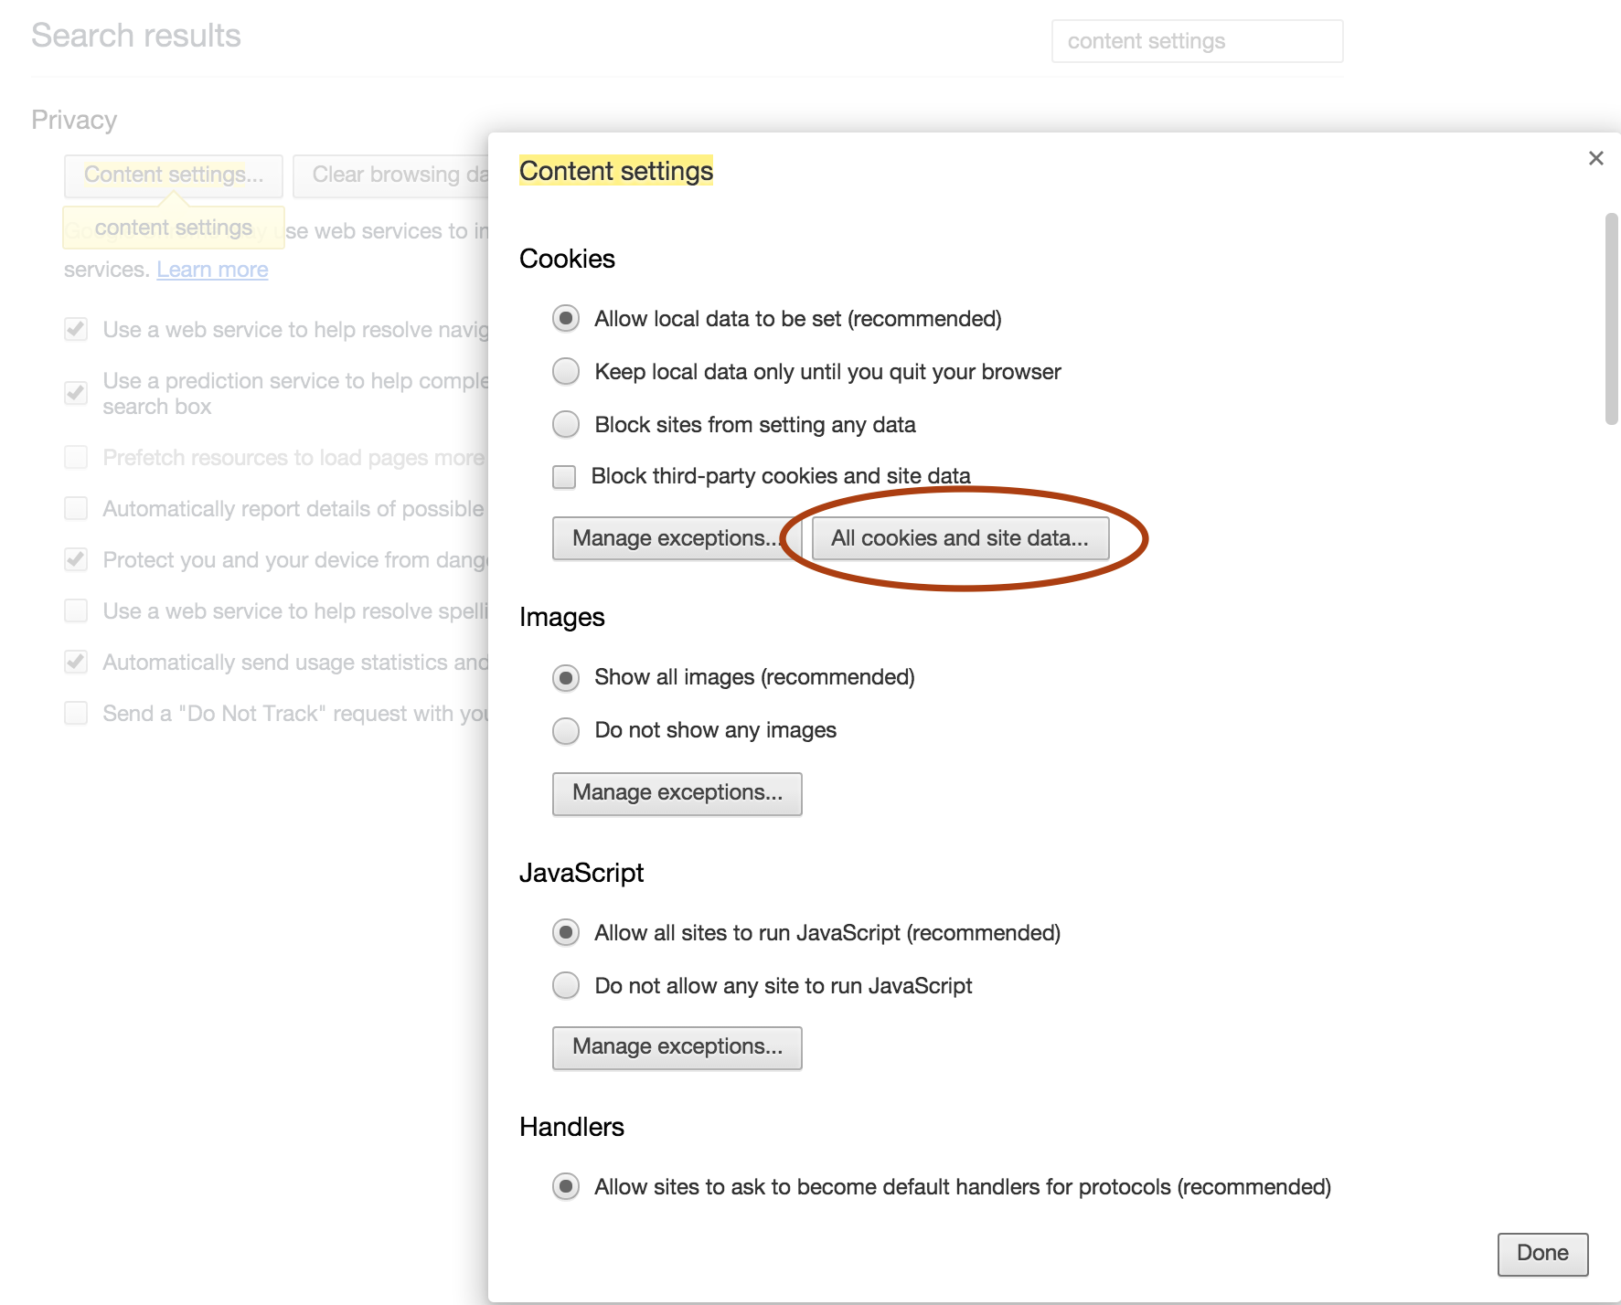Enable Send a Do Not Track request
Viewport: 1621px width, 1305px height.
[x=75, y=713]
